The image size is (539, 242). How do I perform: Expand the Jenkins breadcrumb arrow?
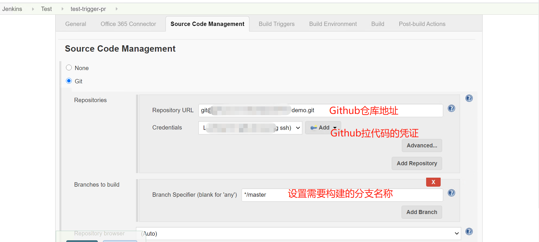33,9
